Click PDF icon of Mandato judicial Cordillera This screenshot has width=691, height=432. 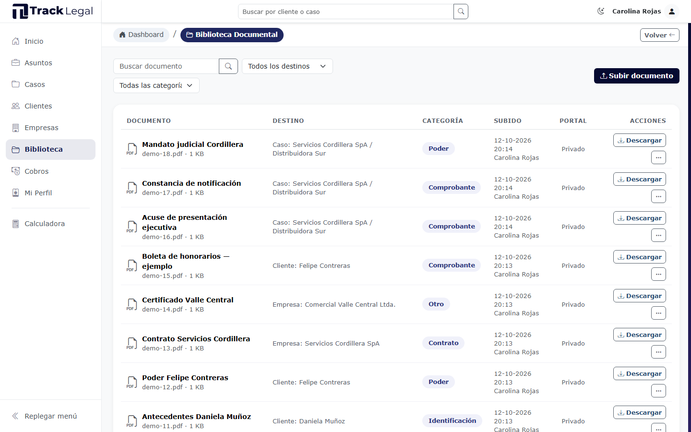coord(131,149)
